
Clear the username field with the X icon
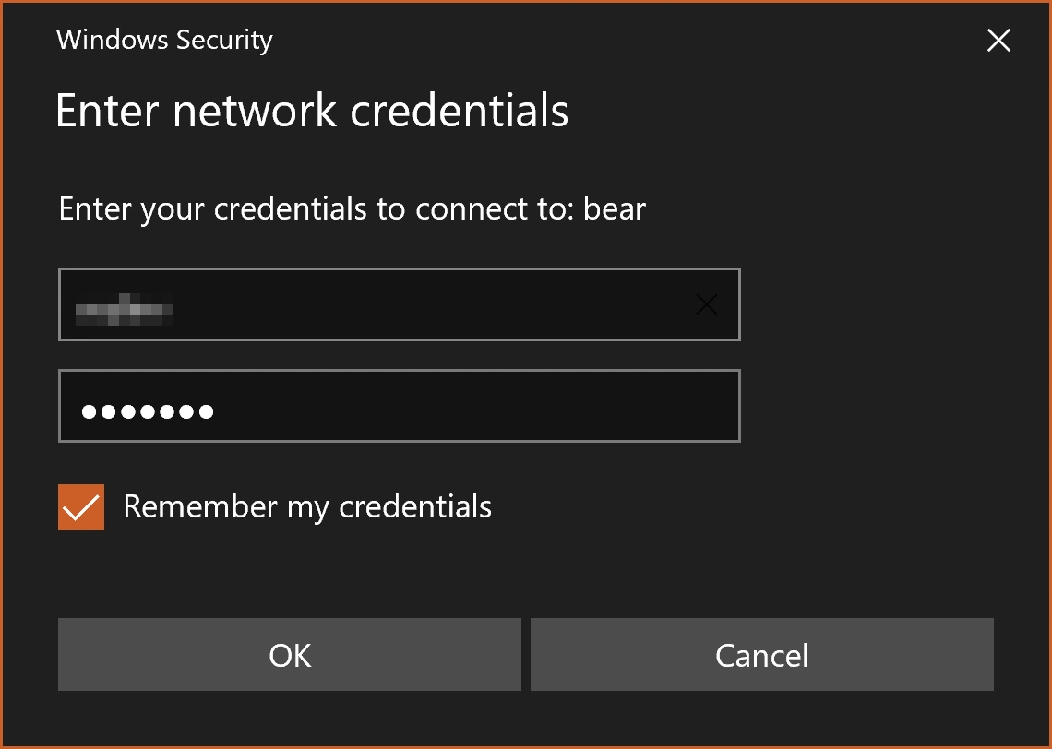(706, 304)
